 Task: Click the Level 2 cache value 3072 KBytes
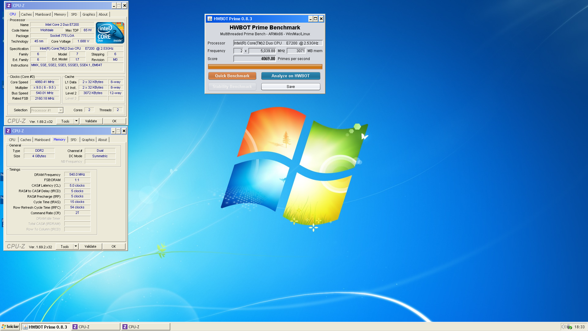pyautogui.click(x=93, y=93)
